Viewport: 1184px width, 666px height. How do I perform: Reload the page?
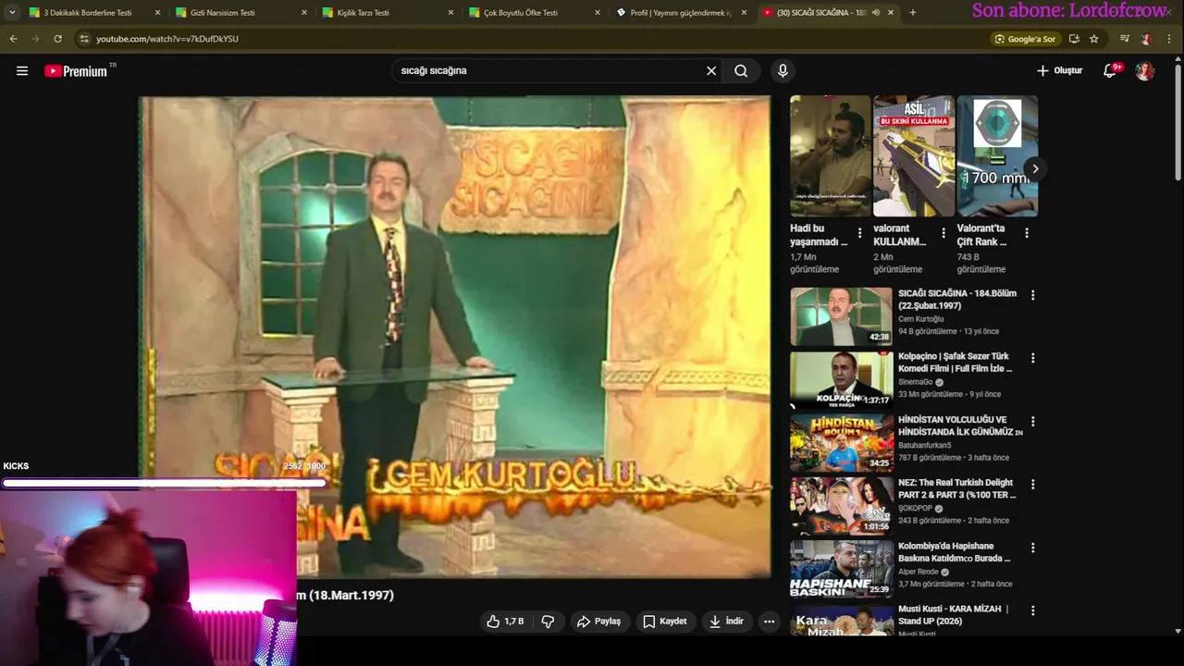(57, 39)
